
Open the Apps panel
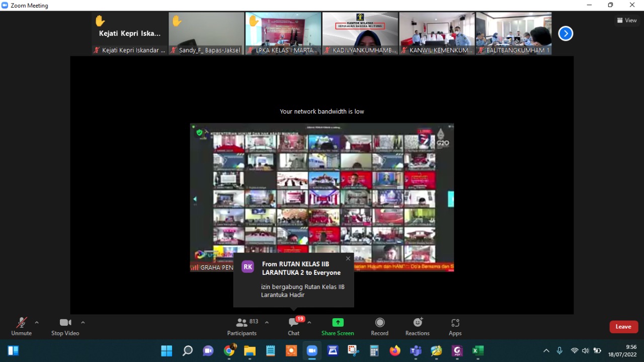(x=455, y=326)
